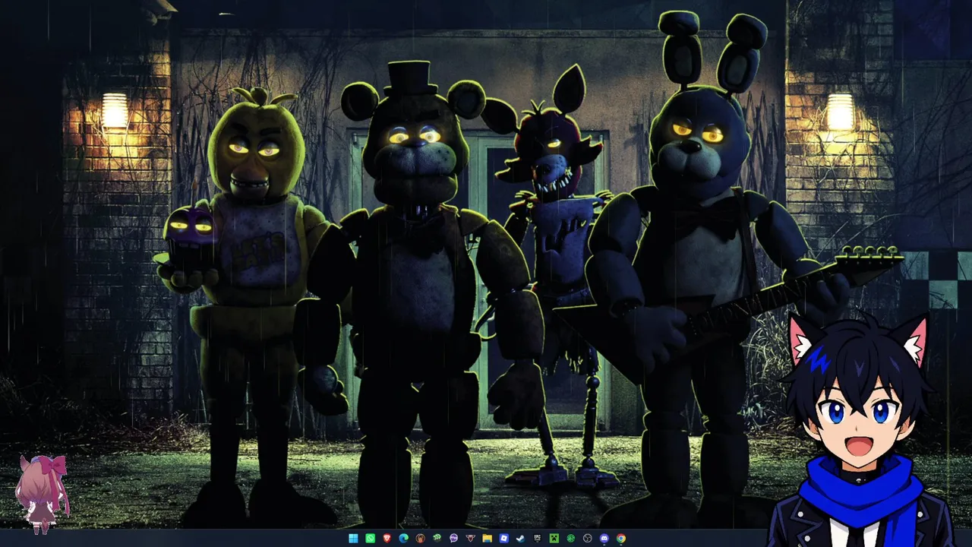Switch to Discord in the taskbar
Image resolution: width=972 pixels, height=547 pixels.
click(x=604, y=539)
